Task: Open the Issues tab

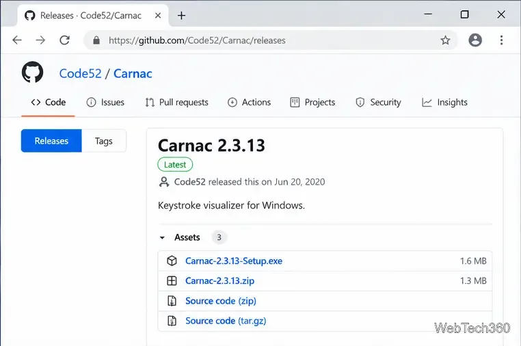Action: click(105, 103)
